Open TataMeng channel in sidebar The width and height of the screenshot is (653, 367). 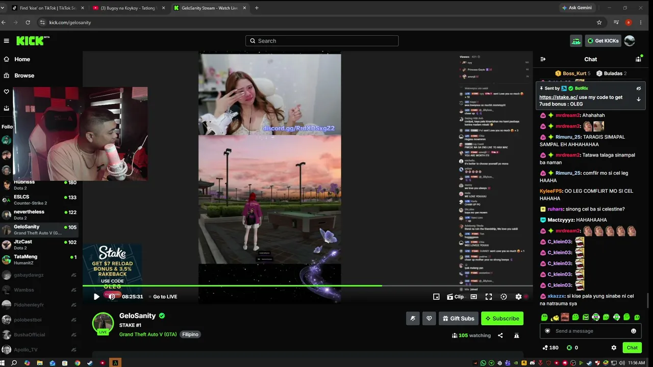[x=39, y=259]
